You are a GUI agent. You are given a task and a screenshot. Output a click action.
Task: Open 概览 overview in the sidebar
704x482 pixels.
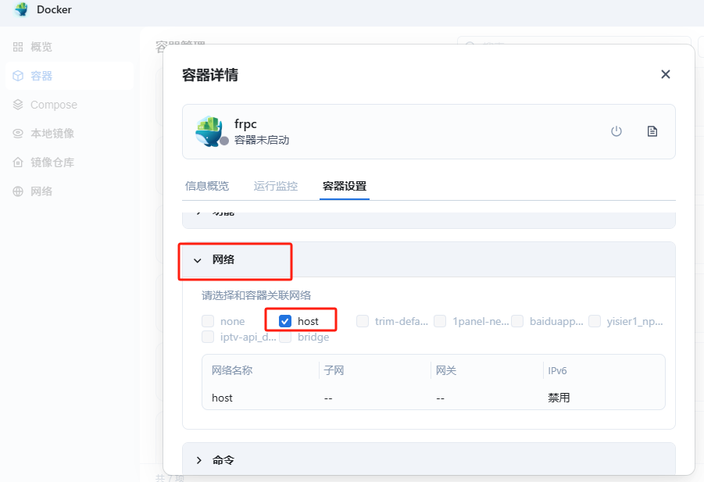pos(41,47)
